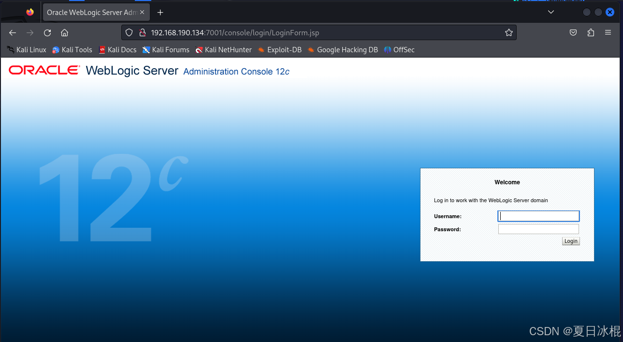Click the Welcome heading text
This screenshot has height=342, width=623.
[507, 182]
